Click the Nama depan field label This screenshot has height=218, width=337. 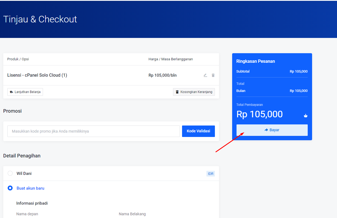point(27,214)
